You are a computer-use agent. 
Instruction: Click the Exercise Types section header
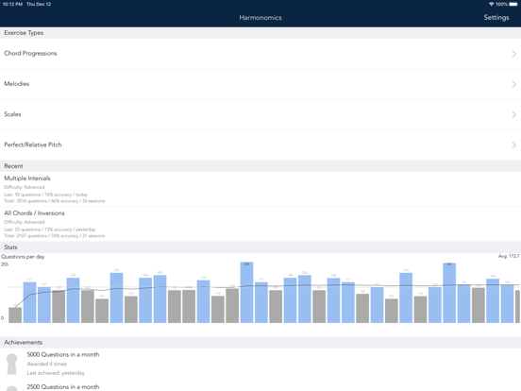(x=260, y=33)
